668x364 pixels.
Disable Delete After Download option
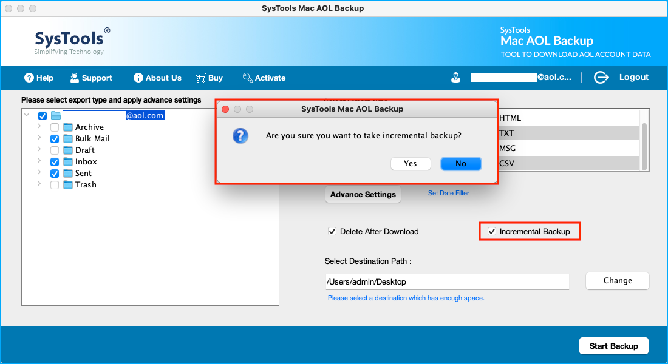pos(332,231)
